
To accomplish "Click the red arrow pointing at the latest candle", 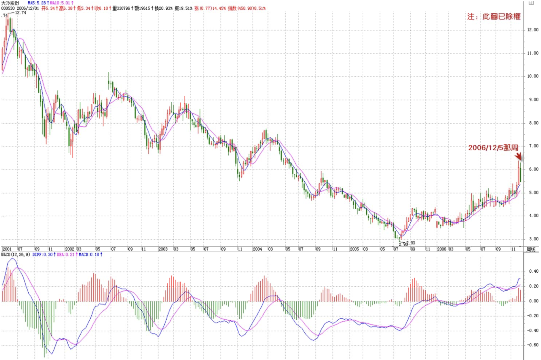I will [518, 156].
